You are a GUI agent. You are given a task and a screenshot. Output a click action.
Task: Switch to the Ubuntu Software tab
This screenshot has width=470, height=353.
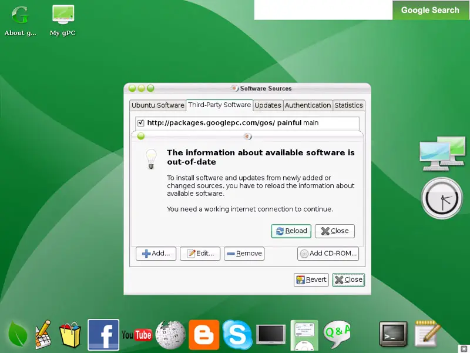pos(157,105)
